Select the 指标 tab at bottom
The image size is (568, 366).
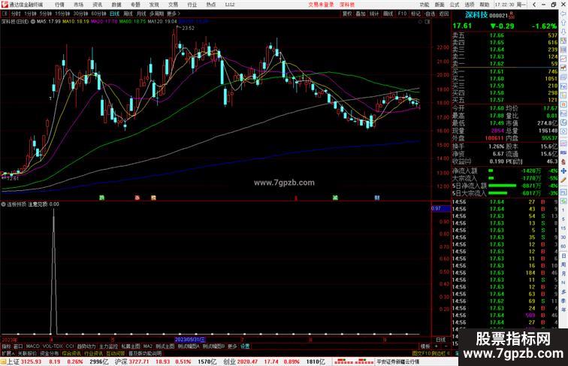(6, 346)
